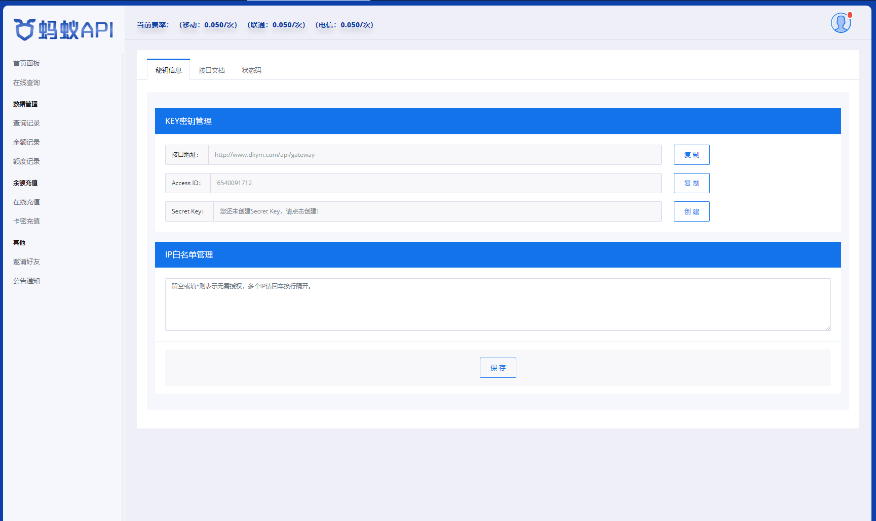Click inside the IP whitelist text area
Screen dimensions: 876x521
(x=498, y=303)
